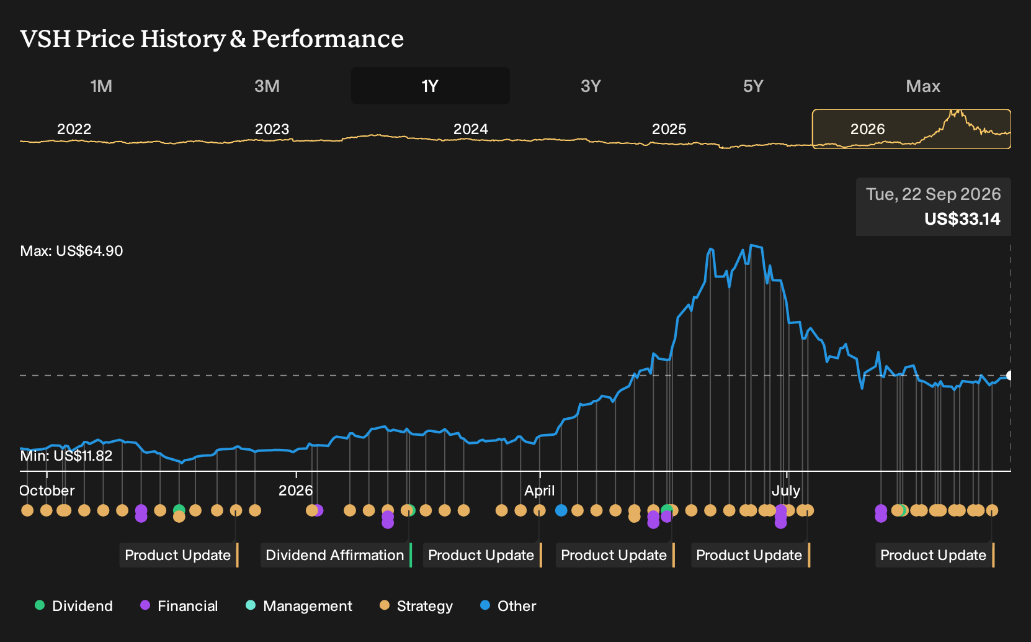Toggle the Other legend filter
The width and height of the screenshot is (1031, 642).
pyautogui.click(x=508, y=606)
